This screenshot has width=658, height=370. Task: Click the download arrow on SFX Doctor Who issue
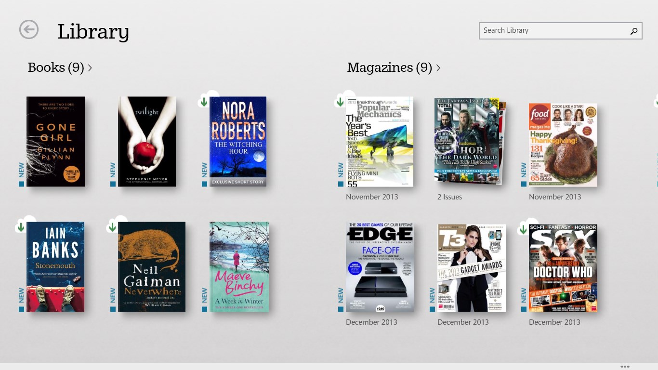coord(523,230)
